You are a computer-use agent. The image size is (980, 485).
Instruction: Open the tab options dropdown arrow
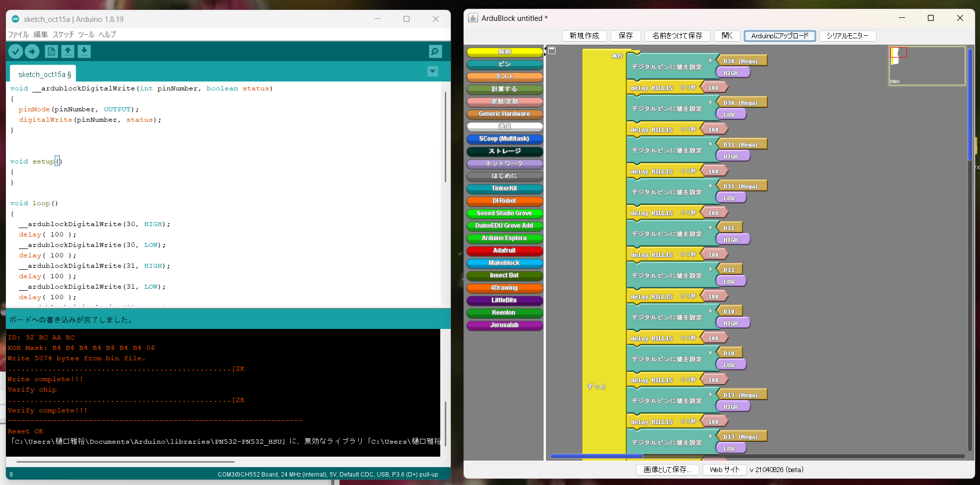point(432,72)
